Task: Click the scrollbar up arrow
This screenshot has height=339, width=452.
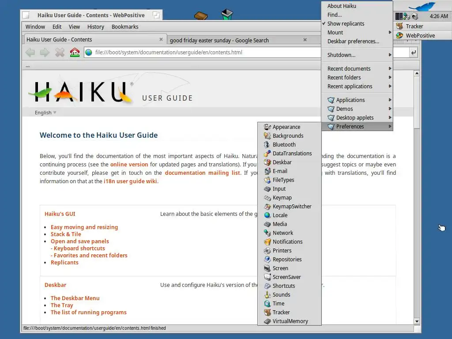Action: (417, 74)
